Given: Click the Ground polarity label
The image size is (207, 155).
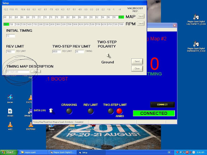Looking at the screenshot, I should [108, 62].
